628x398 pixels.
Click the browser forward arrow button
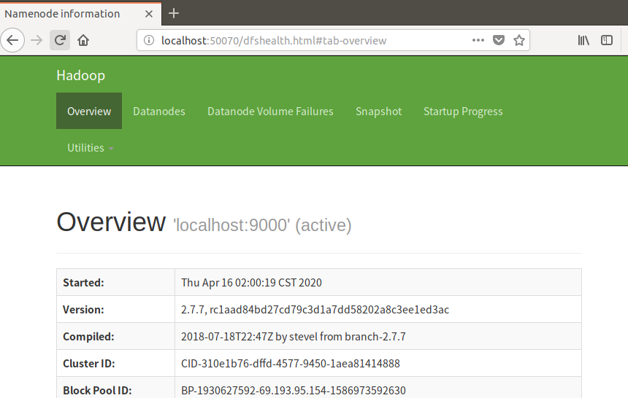coord(37,40)
